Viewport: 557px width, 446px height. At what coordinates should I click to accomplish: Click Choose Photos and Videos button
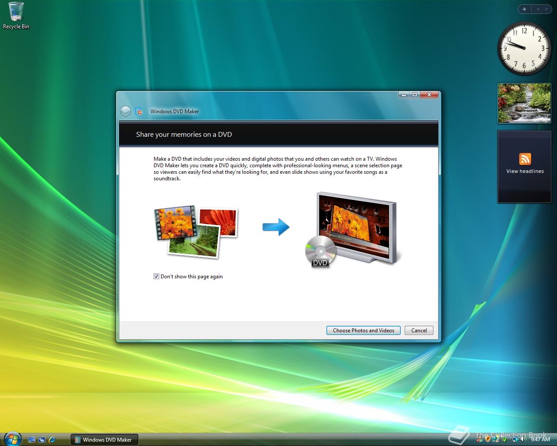coord(363,331)
